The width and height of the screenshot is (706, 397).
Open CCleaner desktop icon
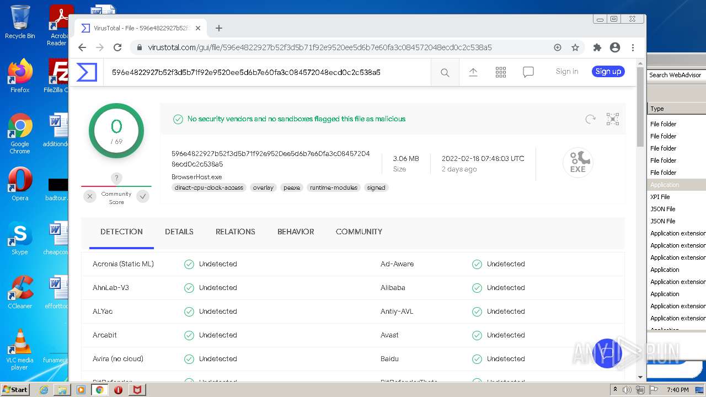pos(20,292)
